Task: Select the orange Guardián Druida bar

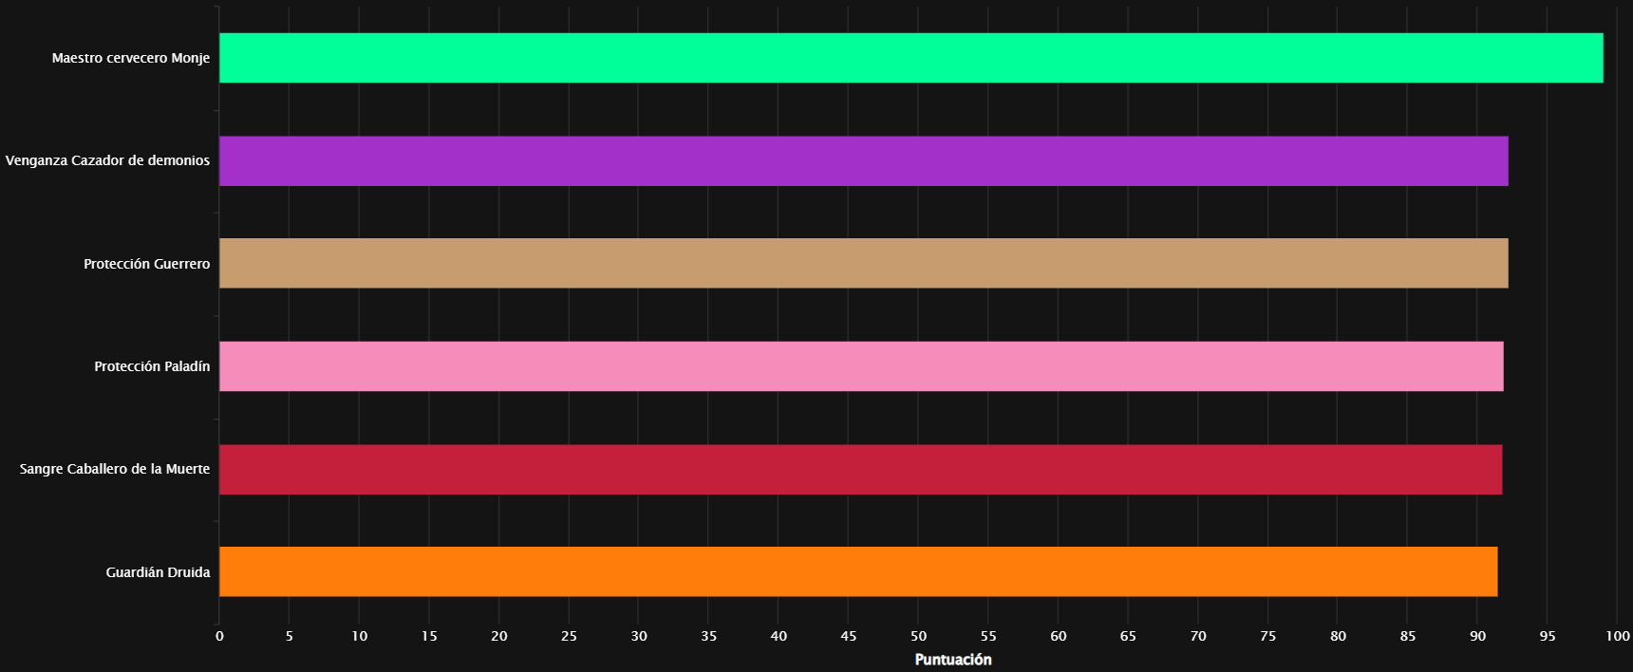Action: (x=858, y=571)
